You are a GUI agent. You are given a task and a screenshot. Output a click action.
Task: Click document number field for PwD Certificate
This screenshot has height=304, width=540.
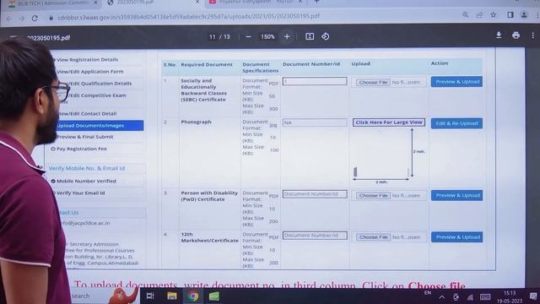click(315, 194)
